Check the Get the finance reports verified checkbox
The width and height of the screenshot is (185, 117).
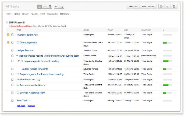pyautogui.click(x=12, y=56)
